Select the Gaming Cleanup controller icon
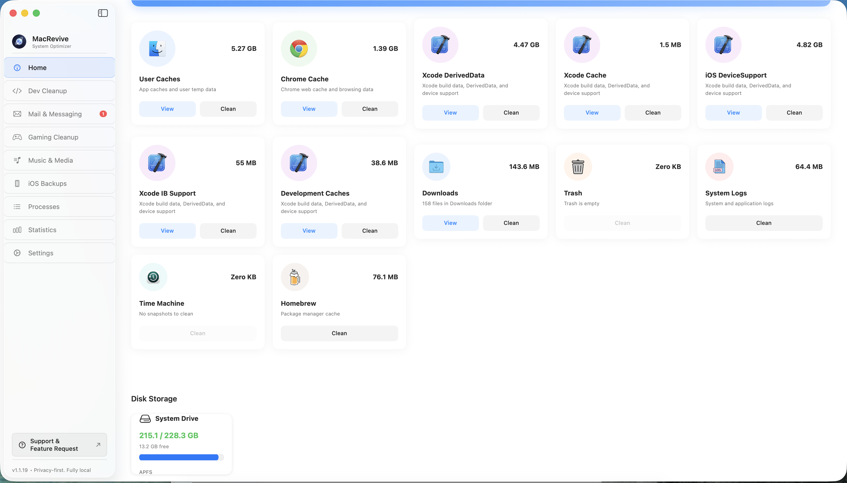The width and height of the screenshot is (847, 483). coord(17,137)
